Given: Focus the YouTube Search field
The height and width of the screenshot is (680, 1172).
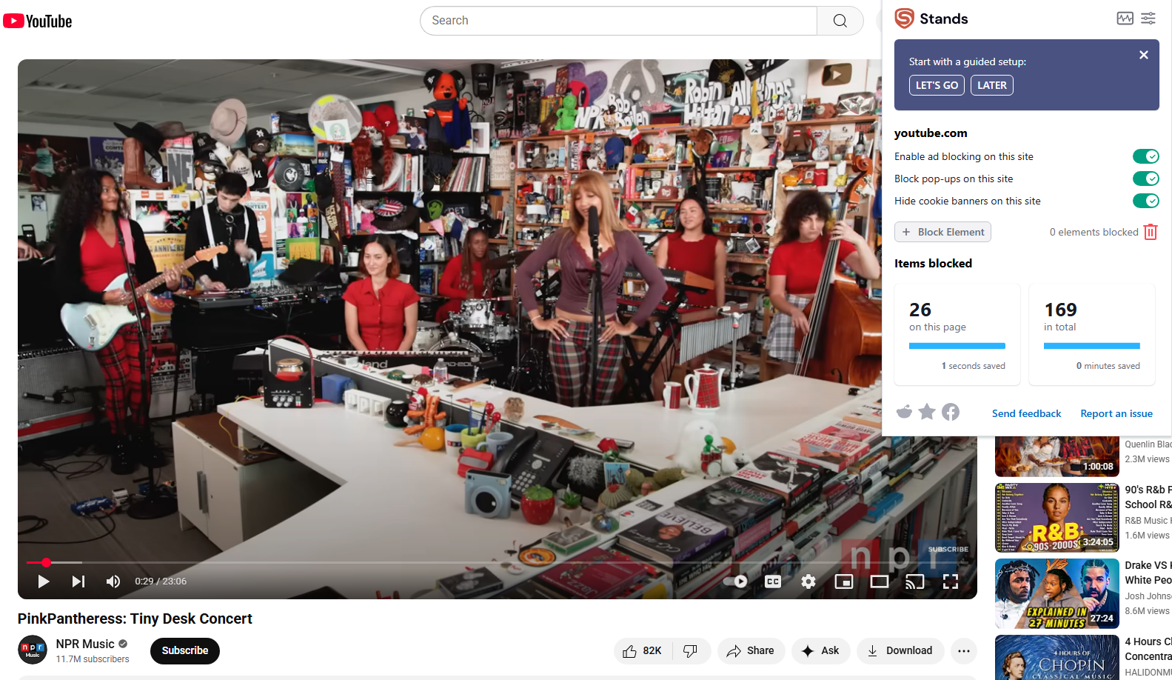Looking at the screenshot, I should [618, 21].
